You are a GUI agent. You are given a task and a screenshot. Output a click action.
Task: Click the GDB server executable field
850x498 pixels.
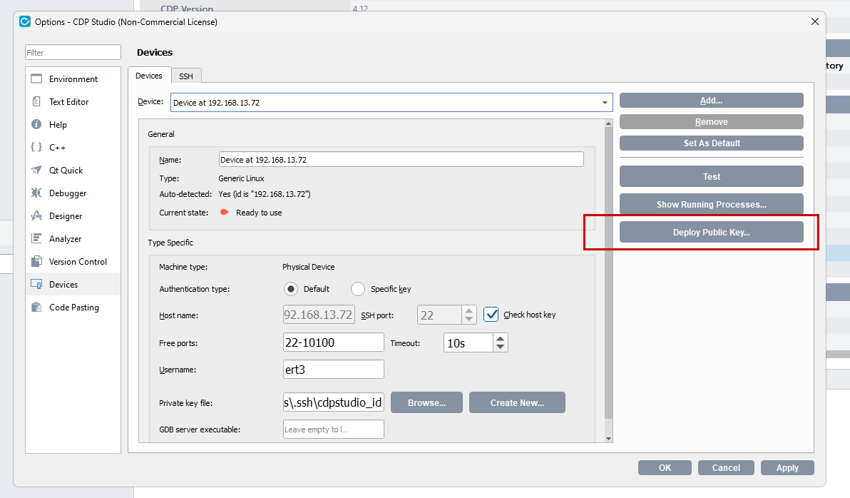click(334, 429)
